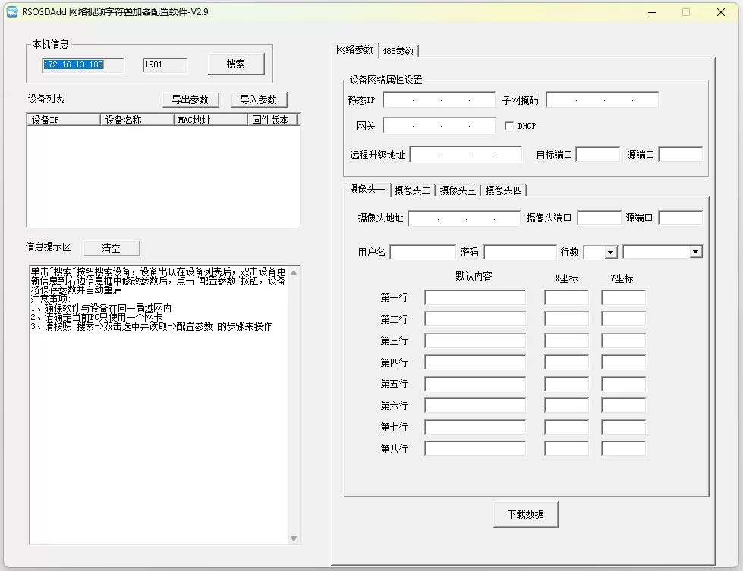The image size is (743, 571).
Task: Click the 用户名 input field
Action: [x=423, y=251]
